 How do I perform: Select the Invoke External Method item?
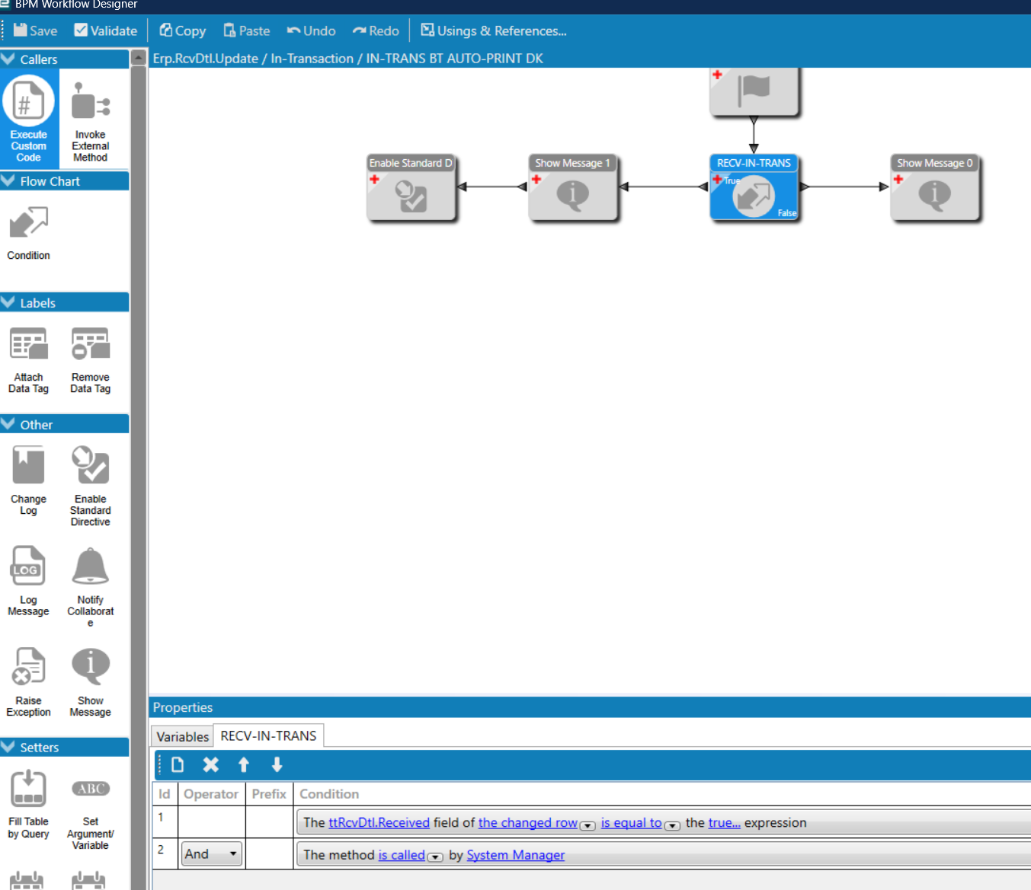(x=91, y=122)
